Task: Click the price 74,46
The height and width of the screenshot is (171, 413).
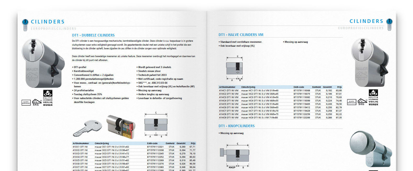Action: (x=339, y=101)
